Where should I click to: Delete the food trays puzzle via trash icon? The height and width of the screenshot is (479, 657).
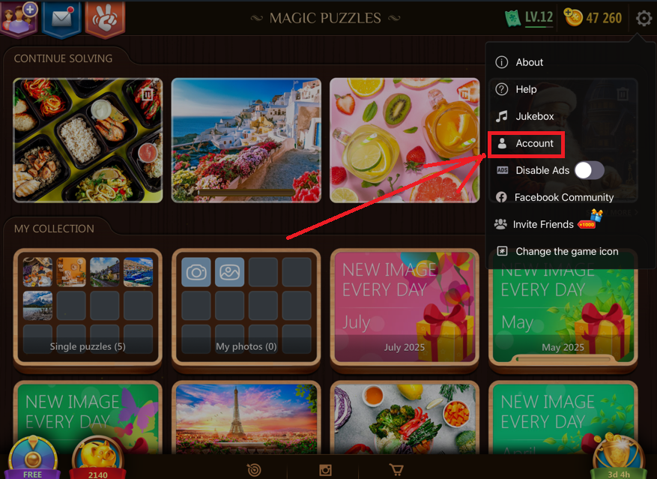[x=147, y=94]
